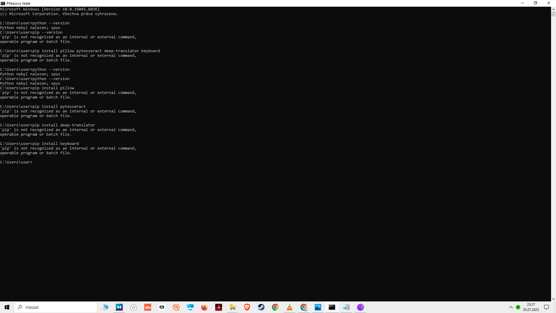Screen dimensions: 556x313
Task: Click the 'pip --version' command line
Action: coord(31,32)
